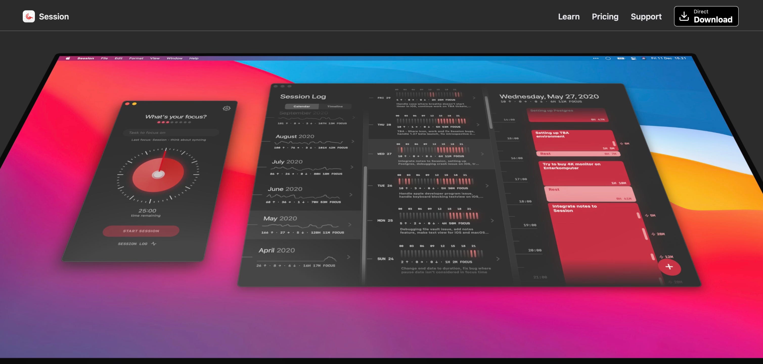Click the battery status icon
The width and height of the screenshot is (763, 364).
[620, 58]
